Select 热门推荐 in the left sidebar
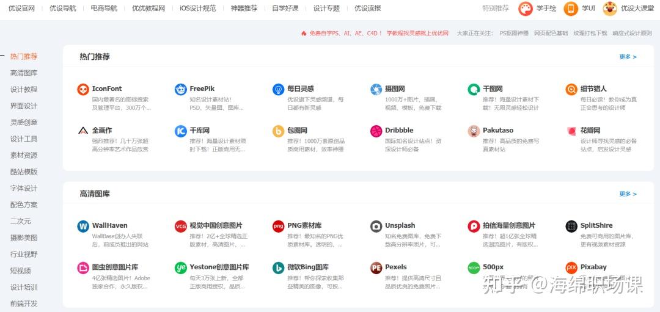Image resolution: width=660 pixels, height=312 pixels. (24, 56)
